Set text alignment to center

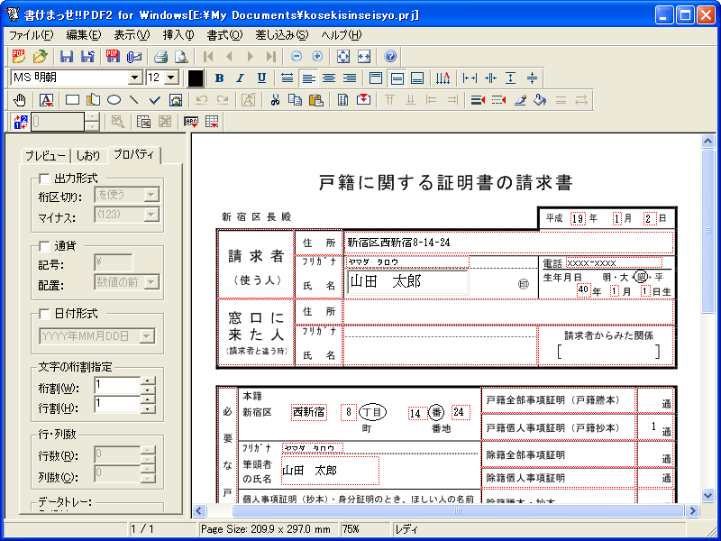[329, 78]
